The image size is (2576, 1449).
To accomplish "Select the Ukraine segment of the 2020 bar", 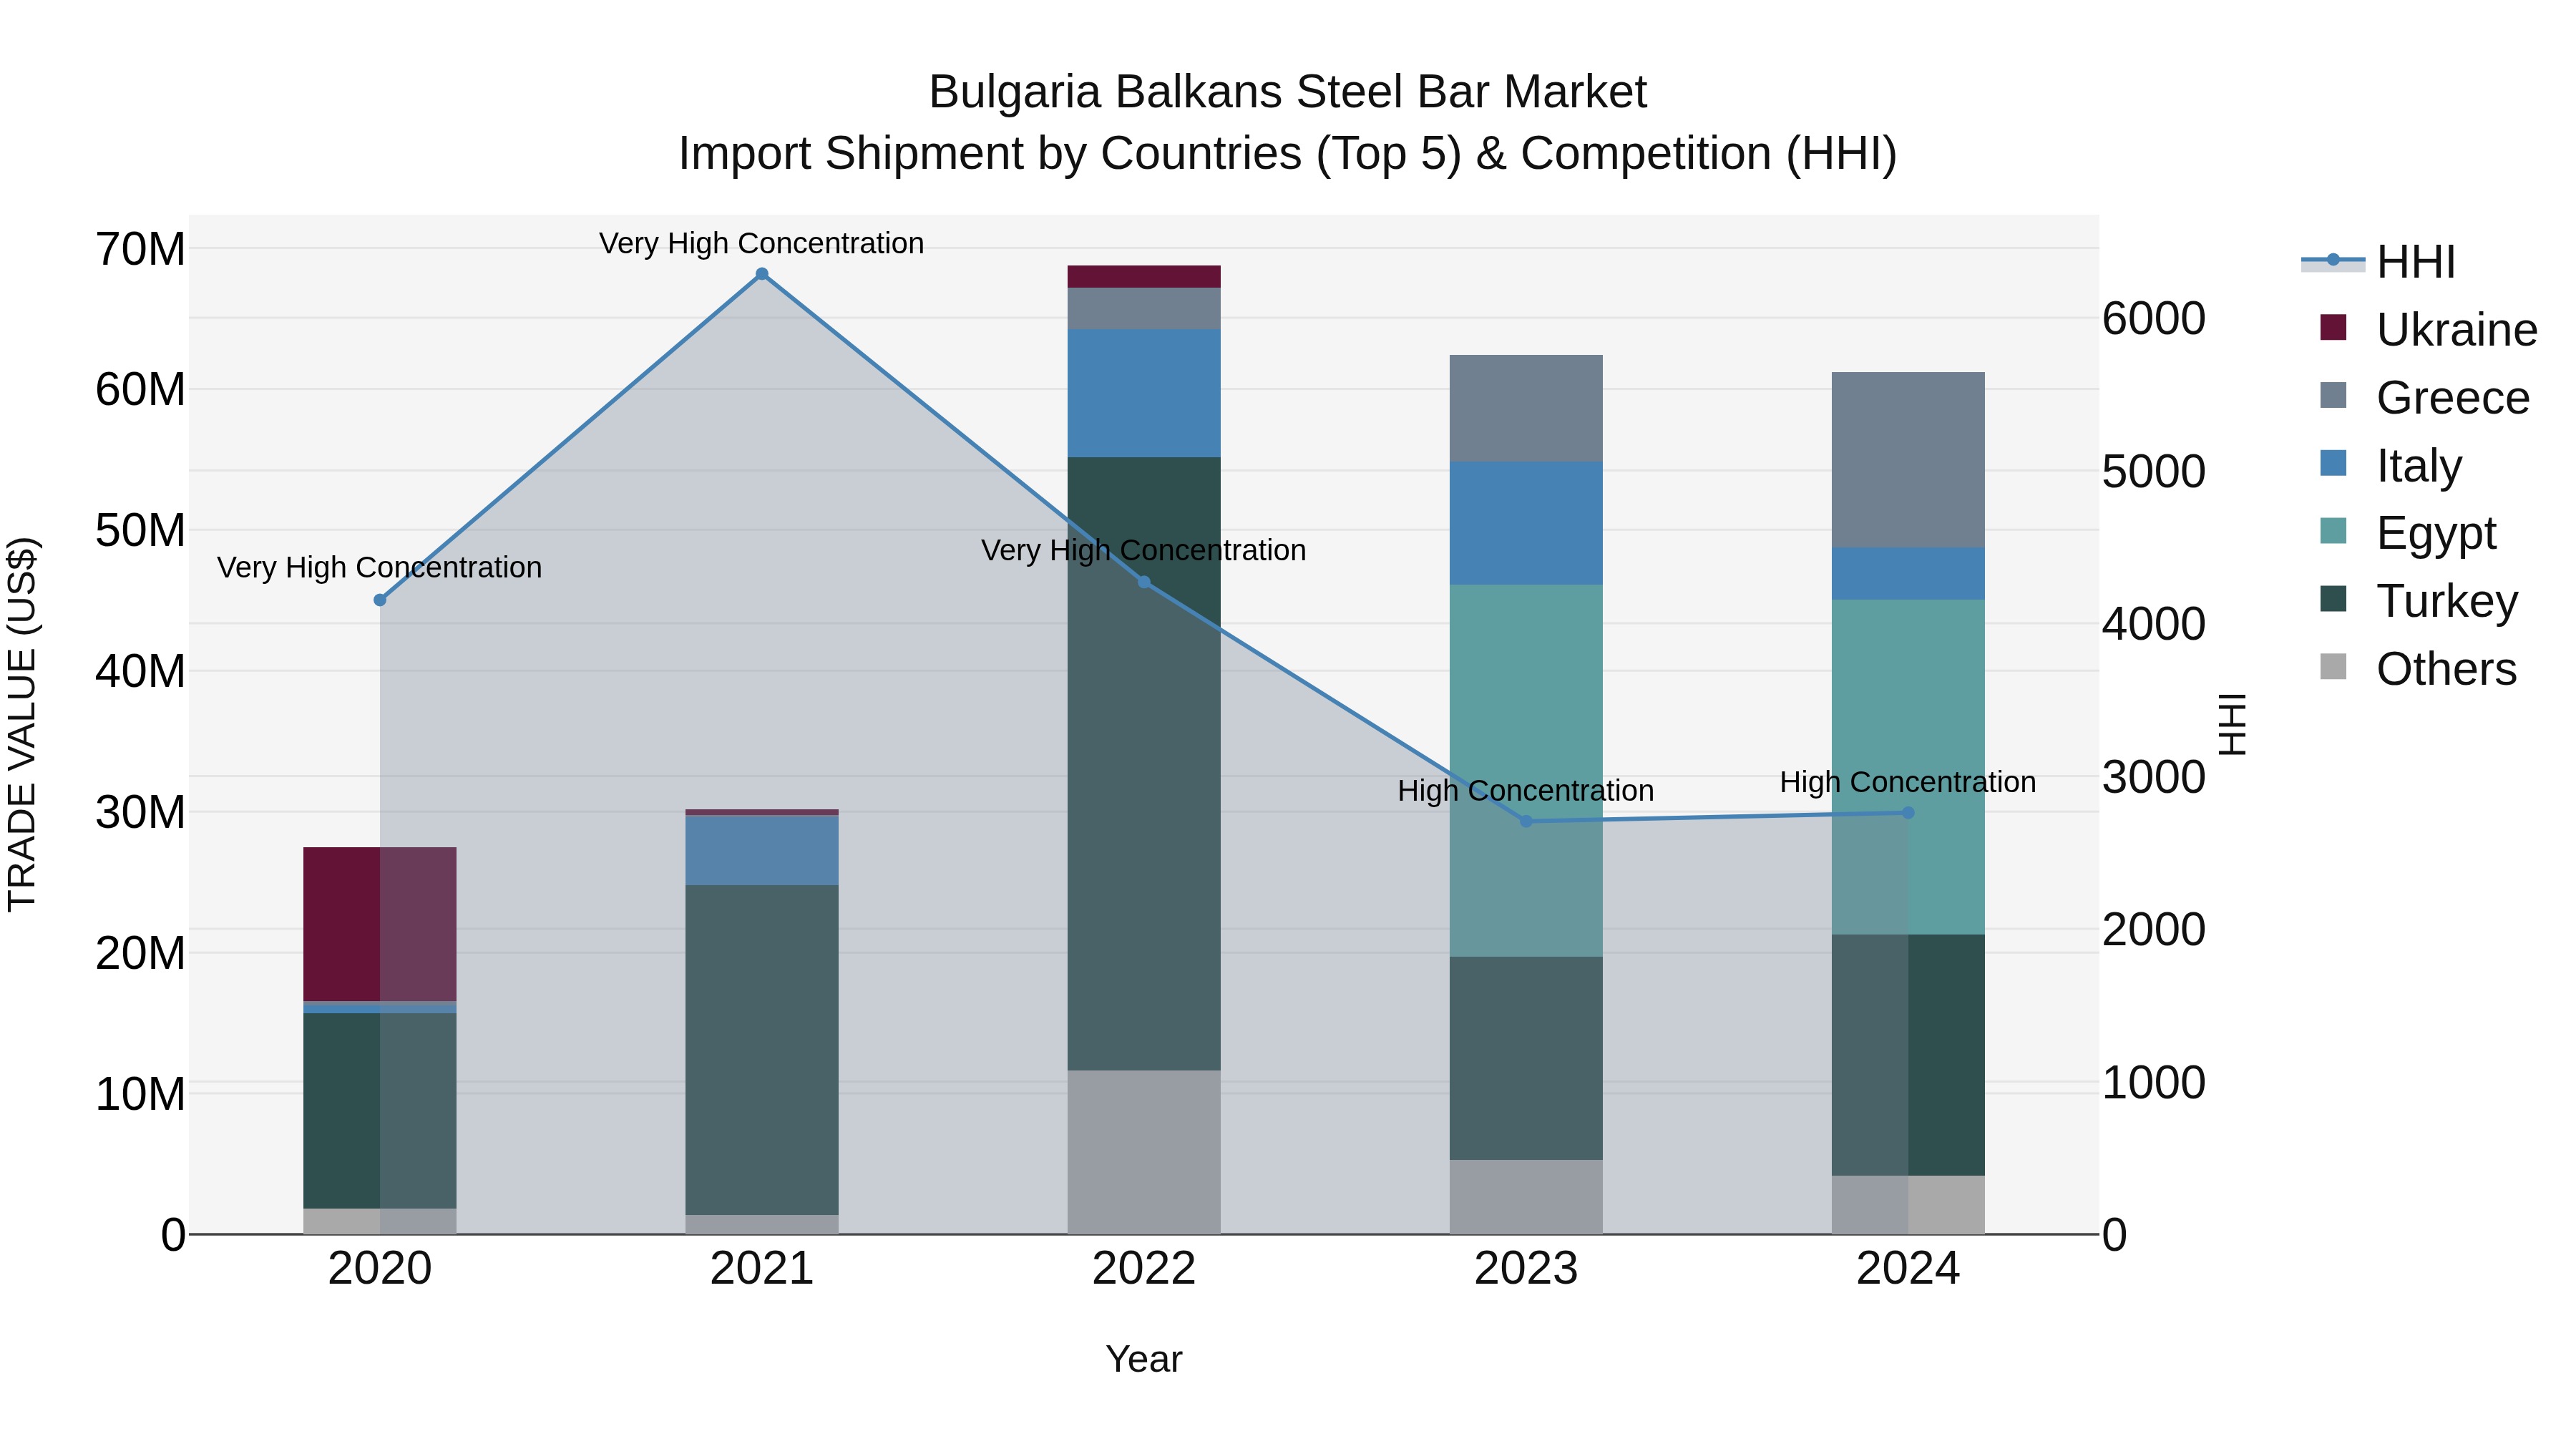I will point(380,924).
